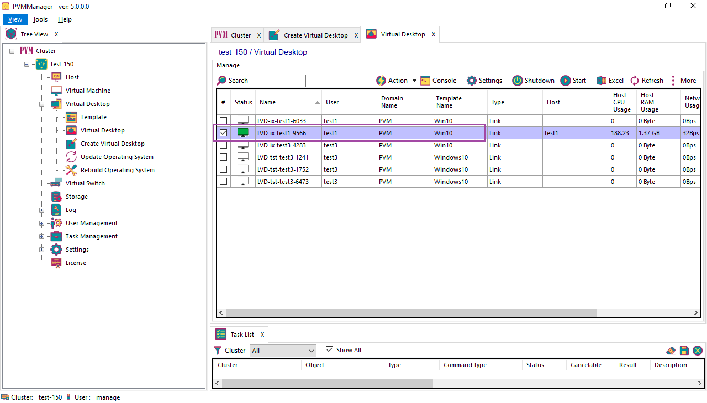Expand the Settings tree node
707x403 pixels.
point(41,250)
